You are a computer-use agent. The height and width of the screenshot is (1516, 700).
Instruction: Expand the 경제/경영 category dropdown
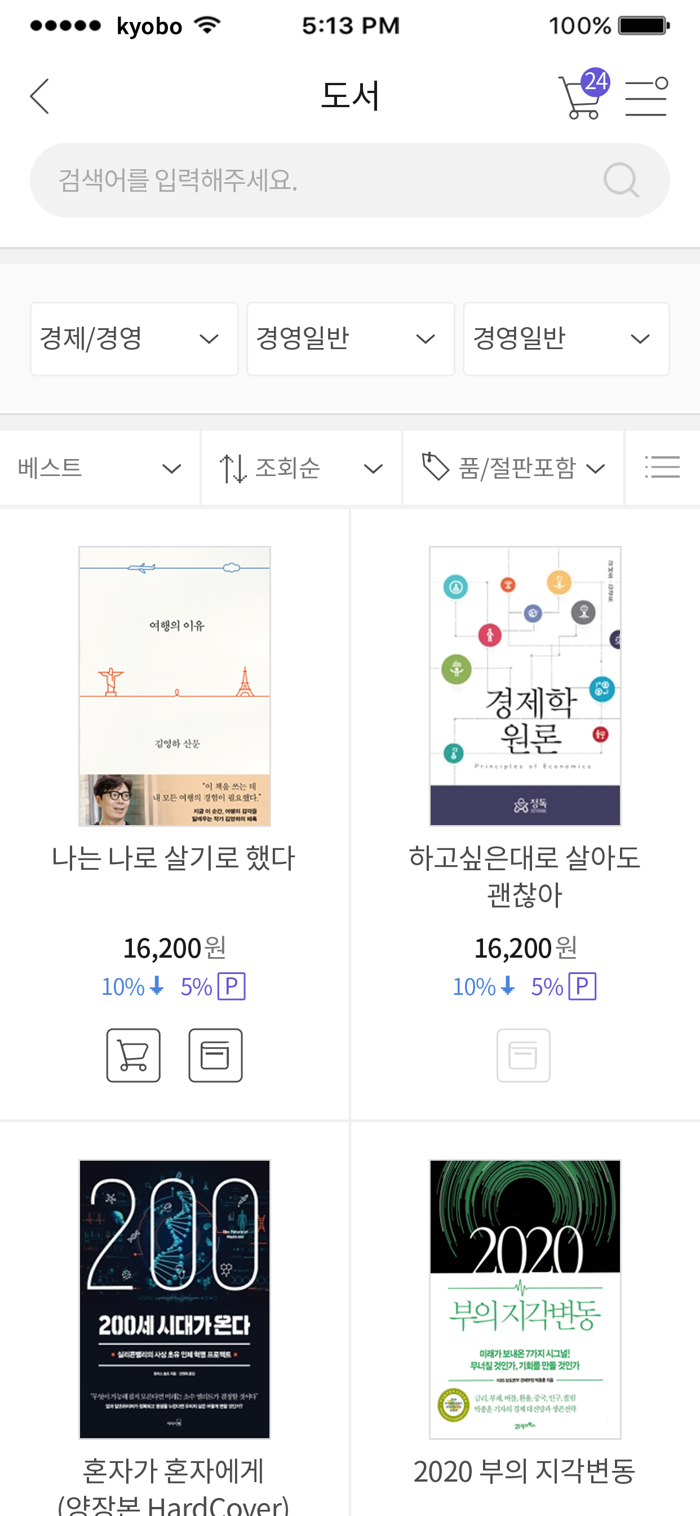[134, 339]
